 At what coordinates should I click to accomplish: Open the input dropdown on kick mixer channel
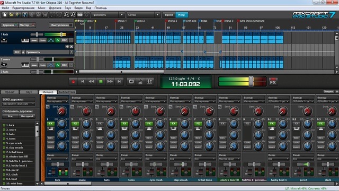[x=57, y=159]
